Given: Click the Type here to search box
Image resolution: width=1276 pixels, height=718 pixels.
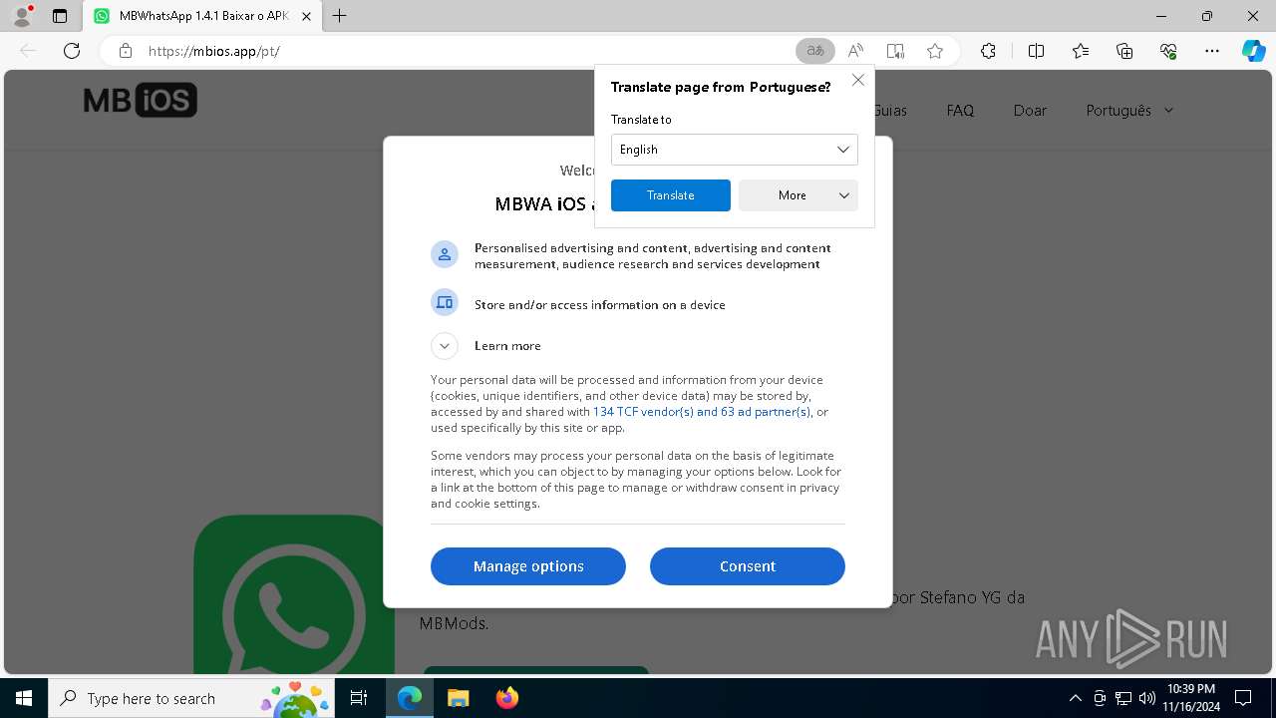Looking at the screenshot, I should tap(191, 698).
